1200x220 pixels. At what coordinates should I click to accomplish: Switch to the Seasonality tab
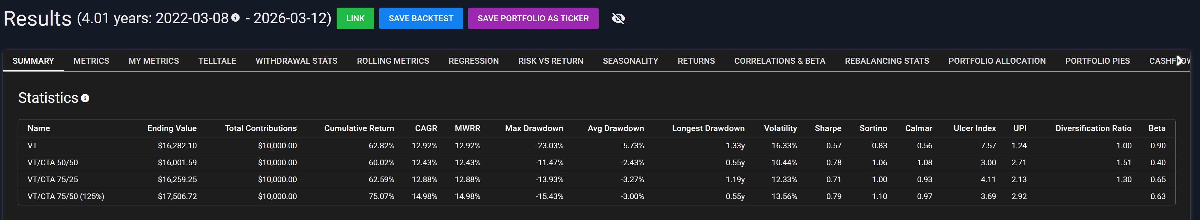coord(630,61)
